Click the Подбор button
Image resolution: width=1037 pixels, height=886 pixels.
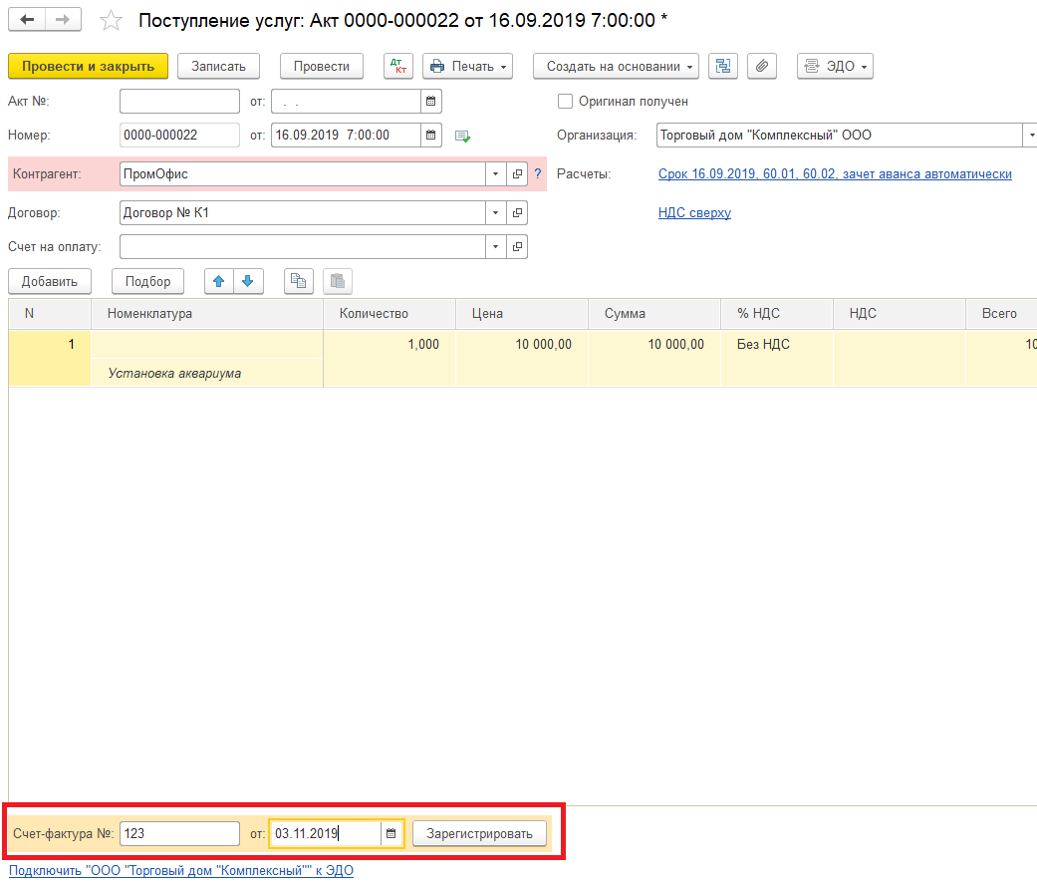click(x=148, y=281)
